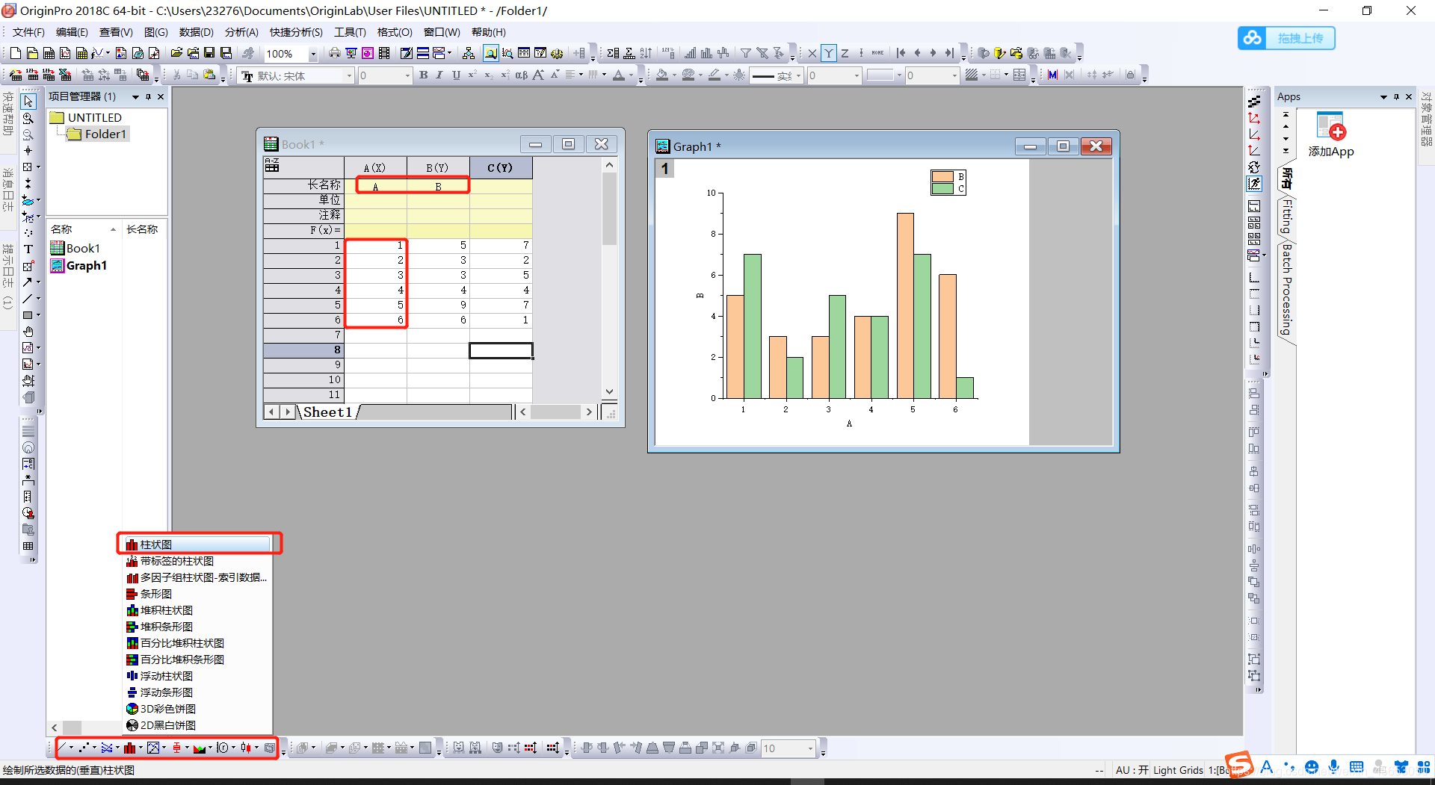Choose 堆积柱状图 in the plot menu
The height and width of the screenshot is (785, 1435).
click(x=198, y=610)
